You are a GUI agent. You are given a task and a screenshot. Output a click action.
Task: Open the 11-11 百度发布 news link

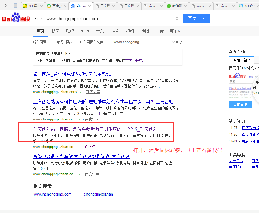[250, 141]
